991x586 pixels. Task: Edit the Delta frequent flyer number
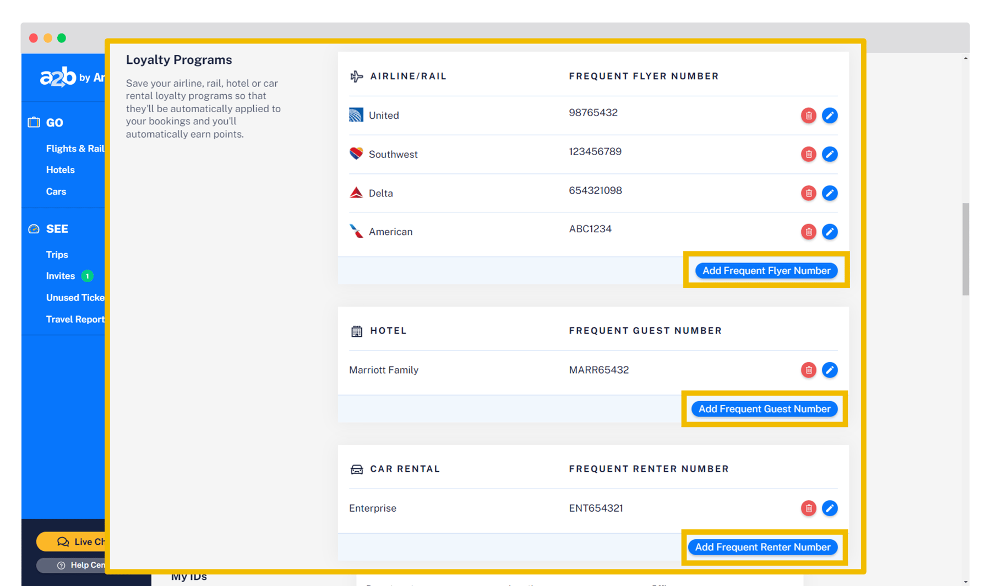click(830, 193)
